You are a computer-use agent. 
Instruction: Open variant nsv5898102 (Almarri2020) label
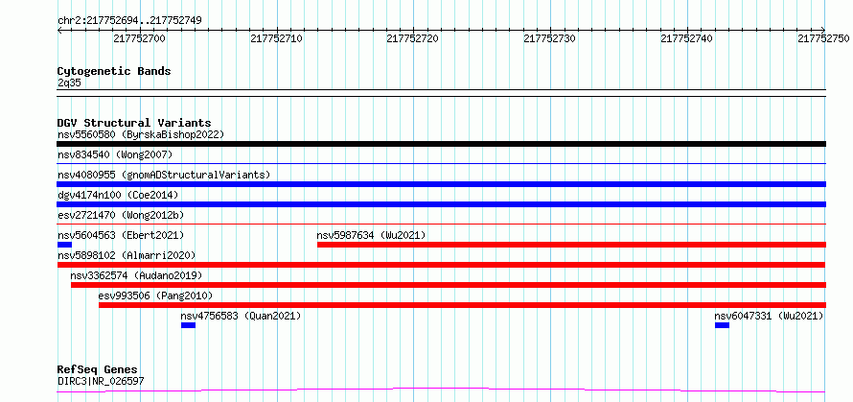(127, 255)
